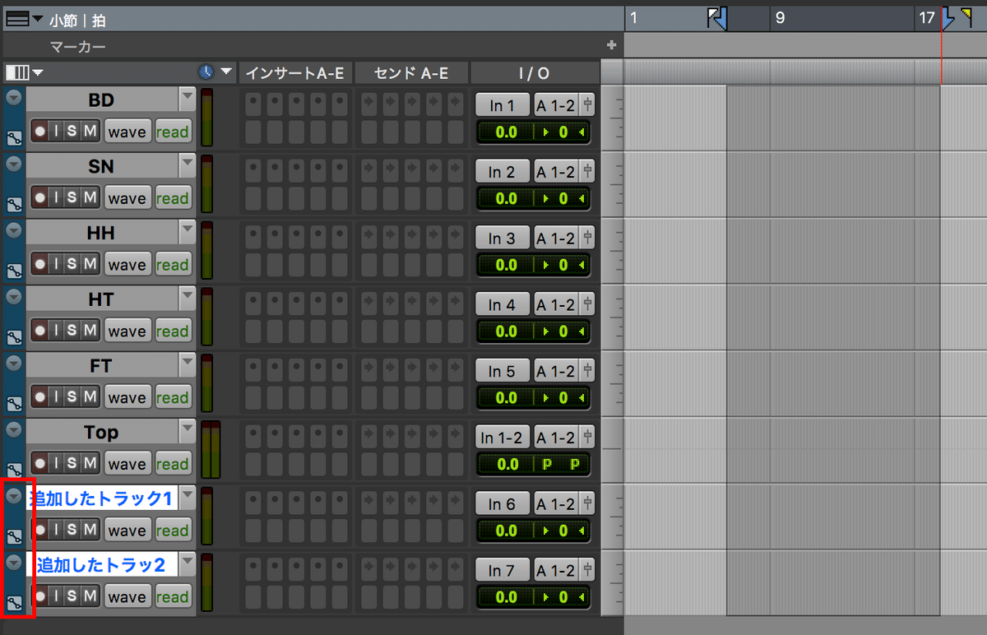This screenshot has width=987, height=635.
Task: Open the timebase header dropdown arrow
Action: click(226, 72)
